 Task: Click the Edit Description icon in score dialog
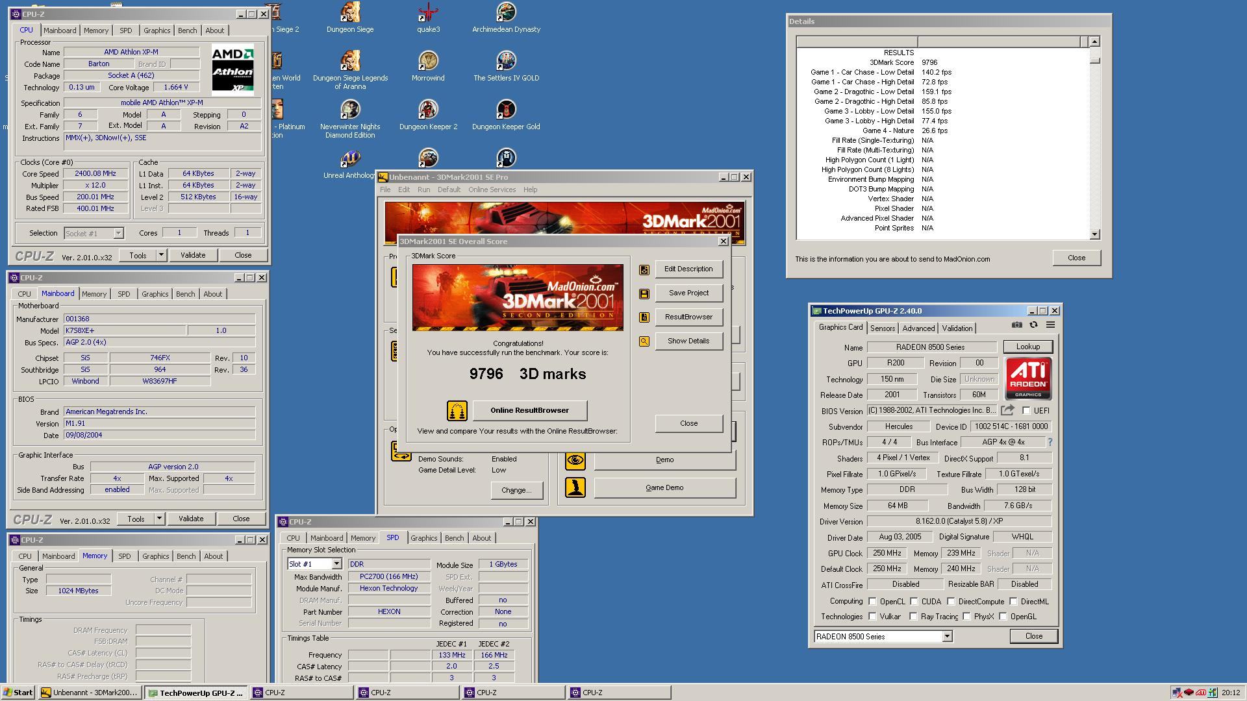pos(644,269)
